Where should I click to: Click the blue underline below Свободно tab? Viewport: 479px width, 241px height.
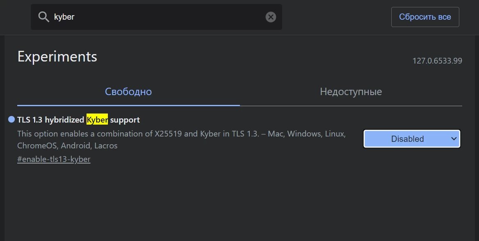128,105
